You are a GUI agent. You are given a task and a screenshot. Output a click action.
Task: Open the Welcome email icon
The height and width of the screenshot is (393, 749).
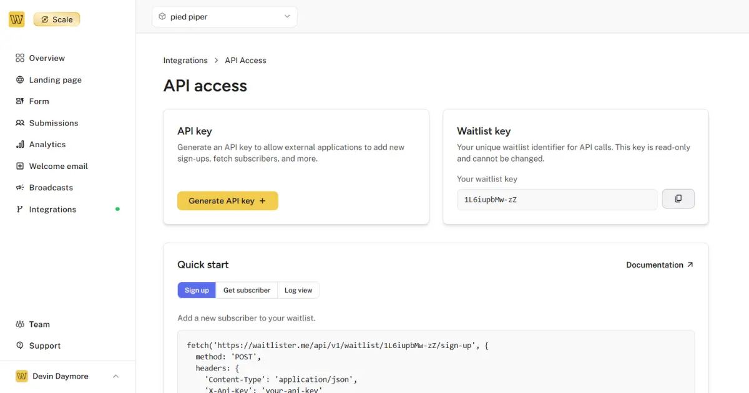point(20,166)
